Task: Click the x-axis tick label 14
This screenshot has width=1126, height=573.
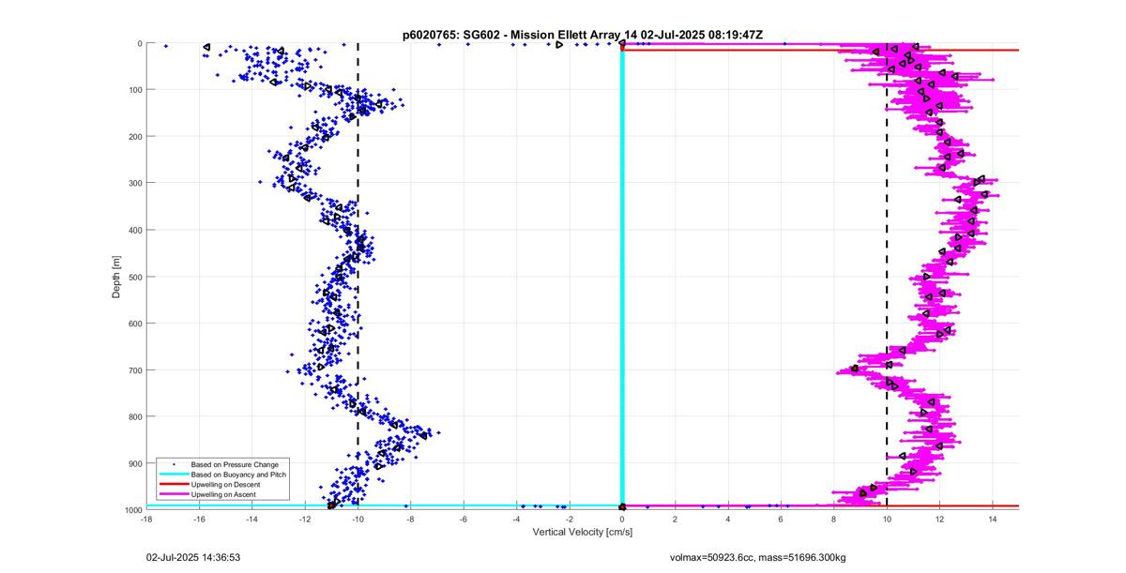Action: [993, 518]
